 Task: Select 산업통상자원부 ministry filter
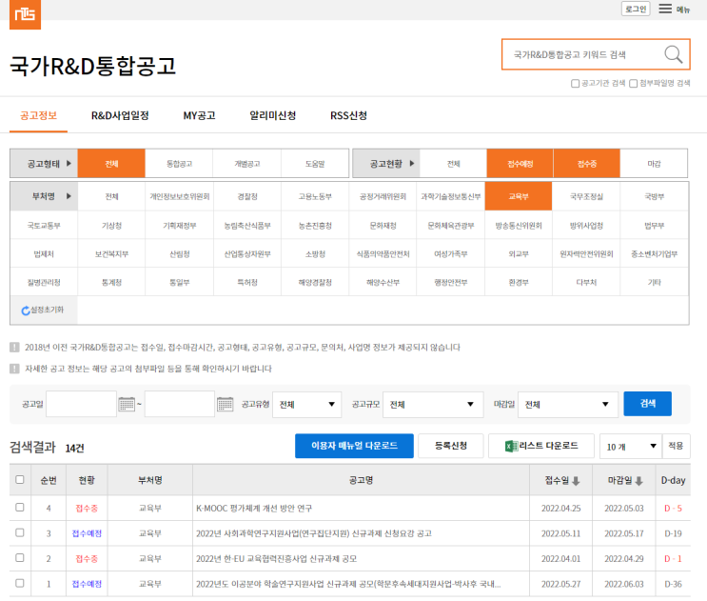click(x=247, y=254)
